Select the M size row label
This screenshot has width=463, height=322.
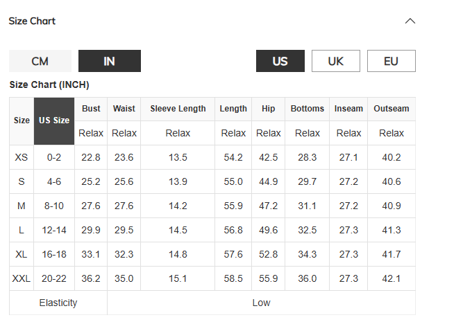[22, 206]
